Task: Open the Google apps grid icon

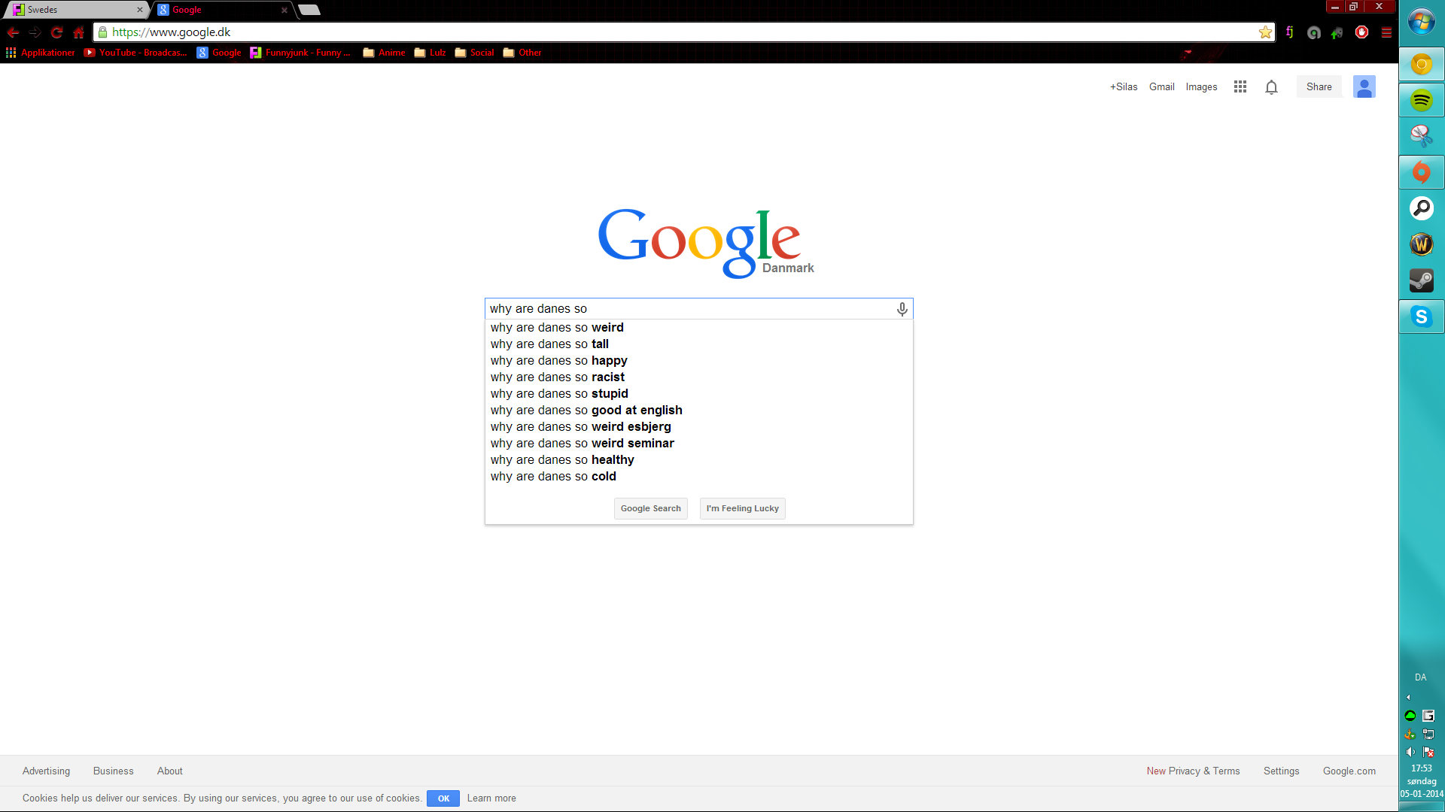Action: (1240, 86)
